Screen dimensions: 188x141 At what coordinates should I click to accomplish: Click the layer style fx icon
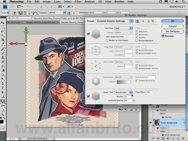pyautogui.click(x=158, y=138)
